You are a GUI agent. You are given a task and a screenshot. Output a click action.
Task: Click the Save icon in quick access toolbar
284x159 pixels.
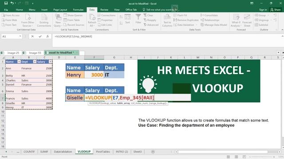6,3
